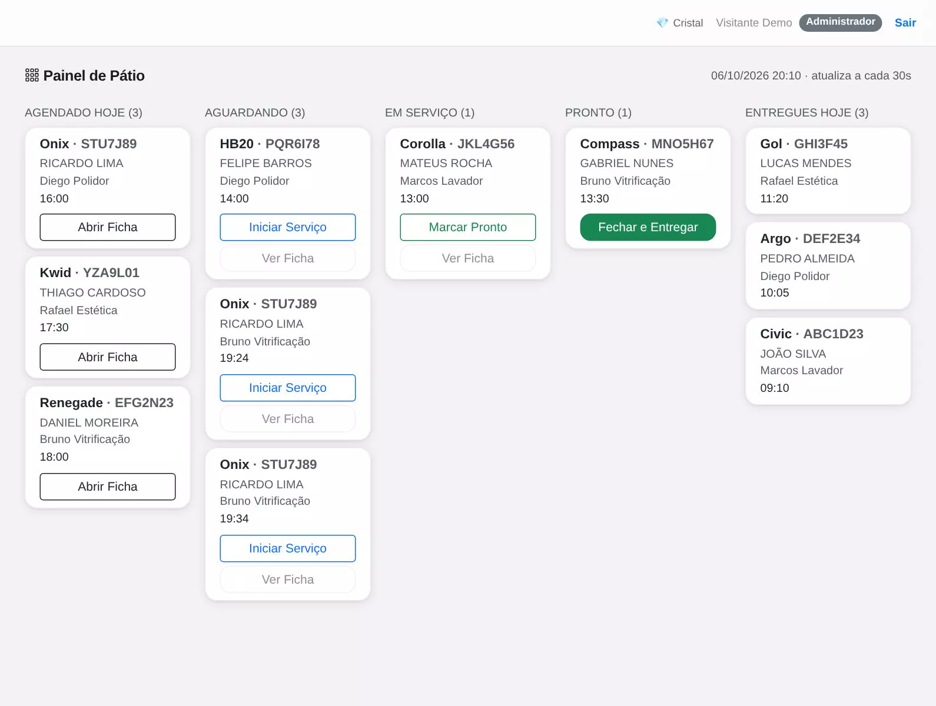Click the Cristal diamond icon
The width and height of the screenshot is (936, 706).
[662, 23]
